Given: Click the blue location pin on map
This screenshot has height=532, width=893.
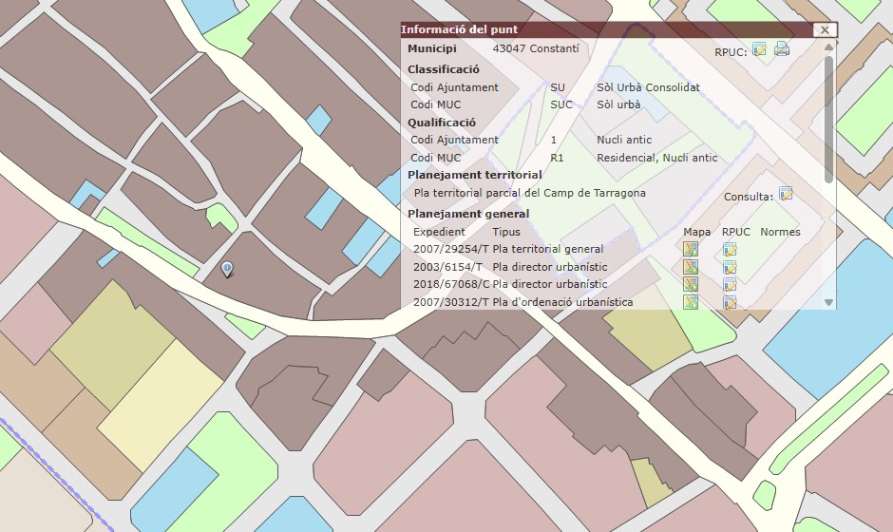Looking at the screenshot, I should (x=227, y=270).
